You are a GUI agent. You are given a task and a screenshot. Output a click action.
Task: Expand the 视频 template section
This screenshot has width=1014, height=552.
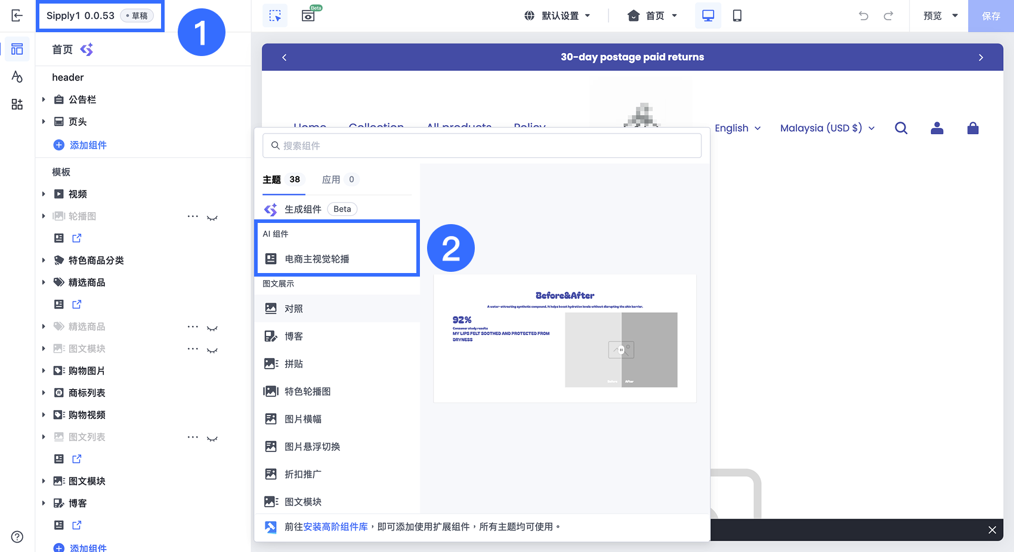(x=44, y=194)
